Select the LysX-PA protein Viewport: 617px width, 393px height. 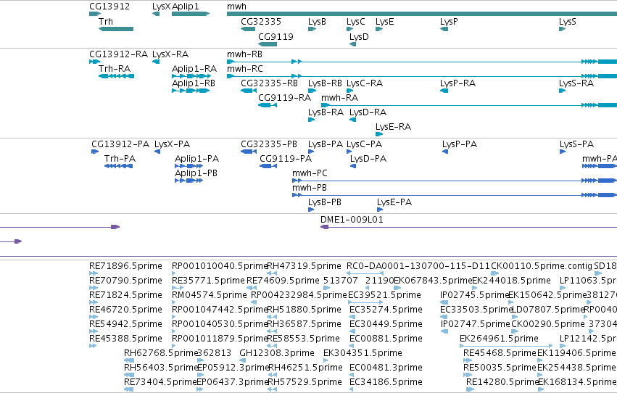coord(157,152)
